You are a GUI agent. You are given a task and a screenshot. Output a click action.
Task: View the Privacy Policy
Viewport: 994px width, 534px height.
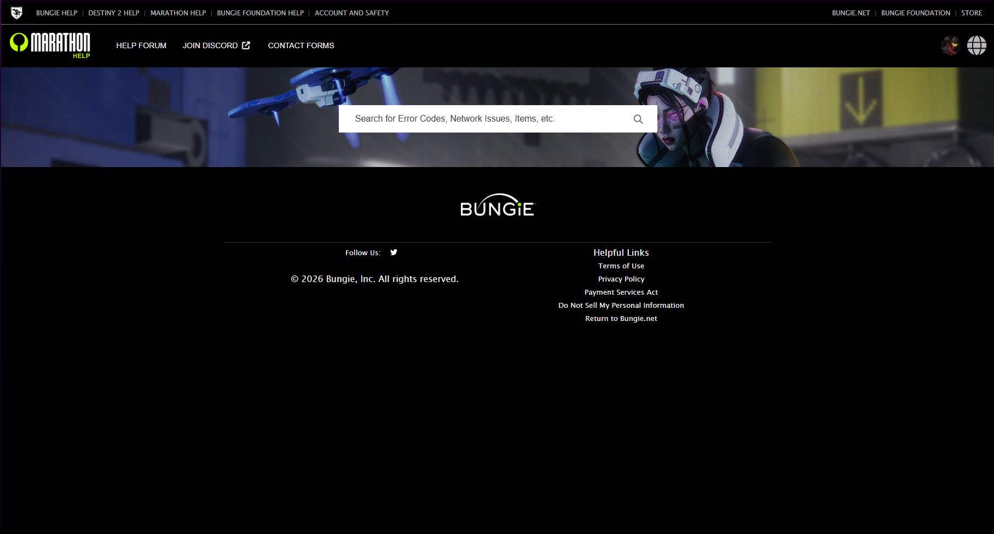tap(621, 279)
